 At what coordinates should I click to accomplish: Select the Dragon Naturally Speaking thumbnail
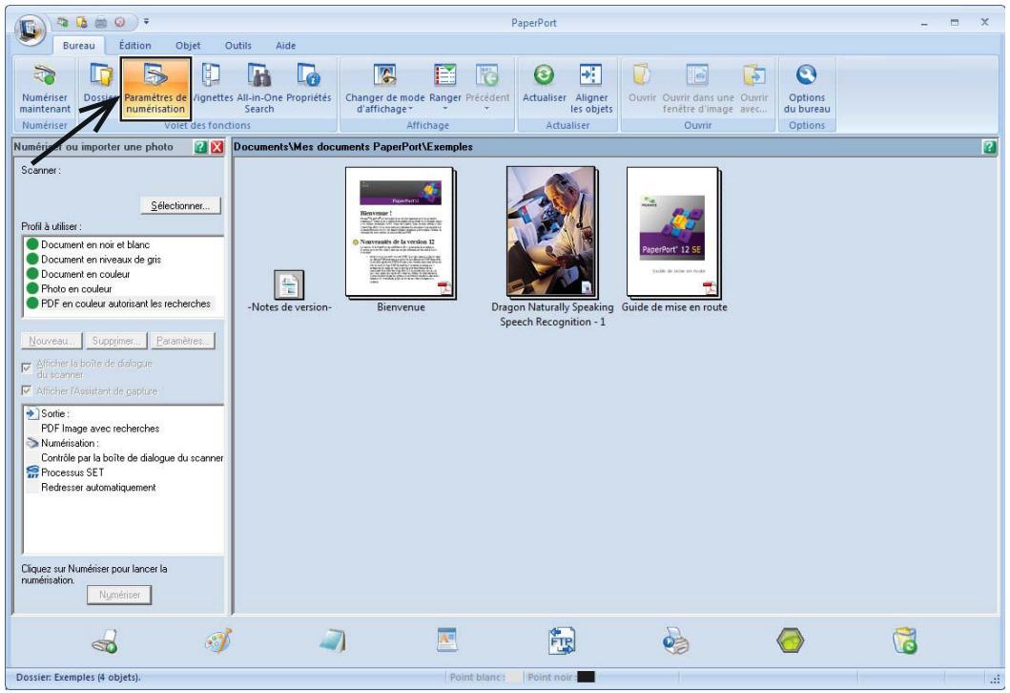click(x=551, y=231)
